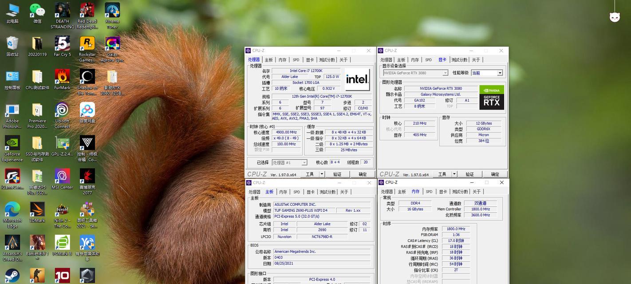Select the Red Dead Redemption shortcut
Viewport: 631px width, 284px height.
click(87, 16)
